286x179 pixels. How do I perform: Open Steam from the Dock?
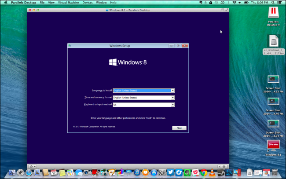pos(220,172)
